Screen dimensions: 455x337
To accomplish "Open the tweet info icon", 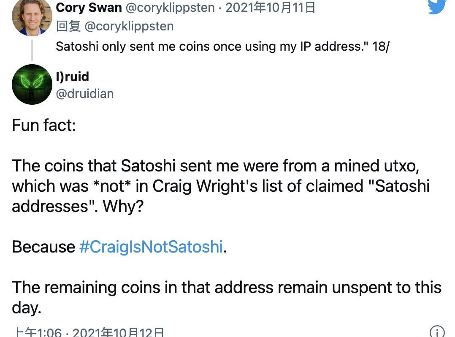I will (x=436, y=332).
